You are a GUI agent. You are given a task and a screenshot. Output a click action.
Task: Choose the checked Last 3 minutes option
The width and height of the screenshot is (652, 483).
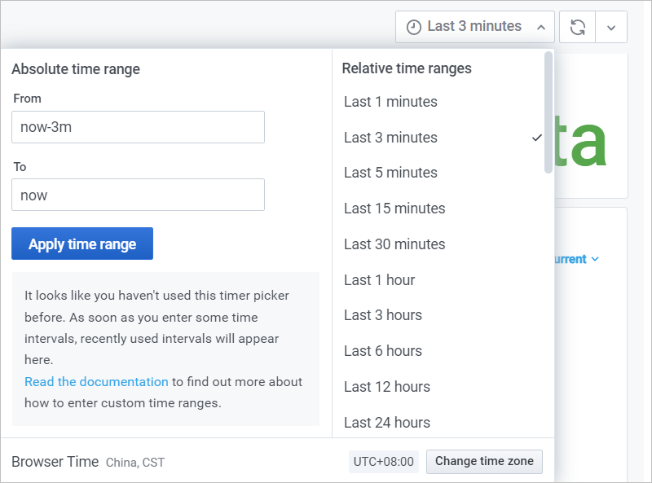point(390,138)
